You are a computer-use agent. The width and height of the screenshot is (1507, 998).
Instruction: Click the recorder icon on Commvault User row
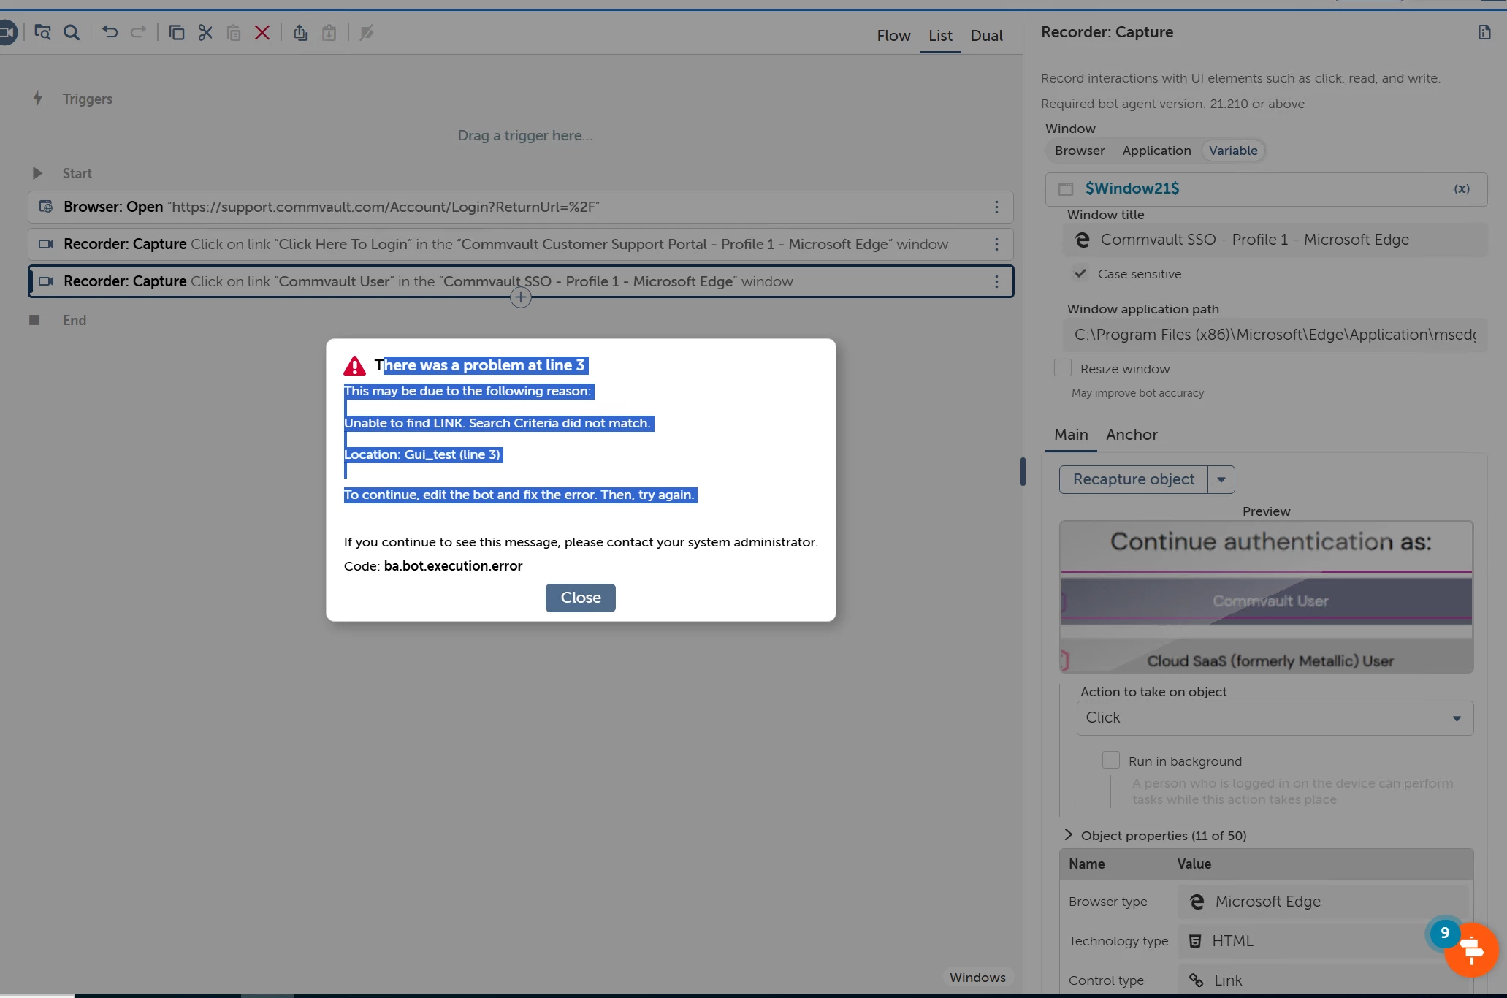point(46,281)
